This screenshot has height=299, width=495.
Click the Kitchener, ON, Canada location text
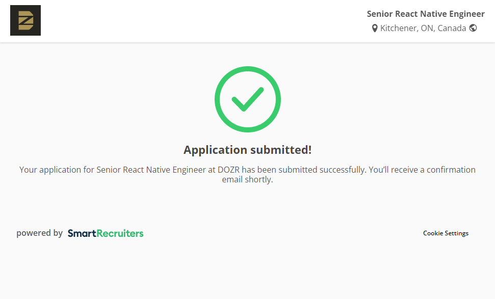pos(423,29)
